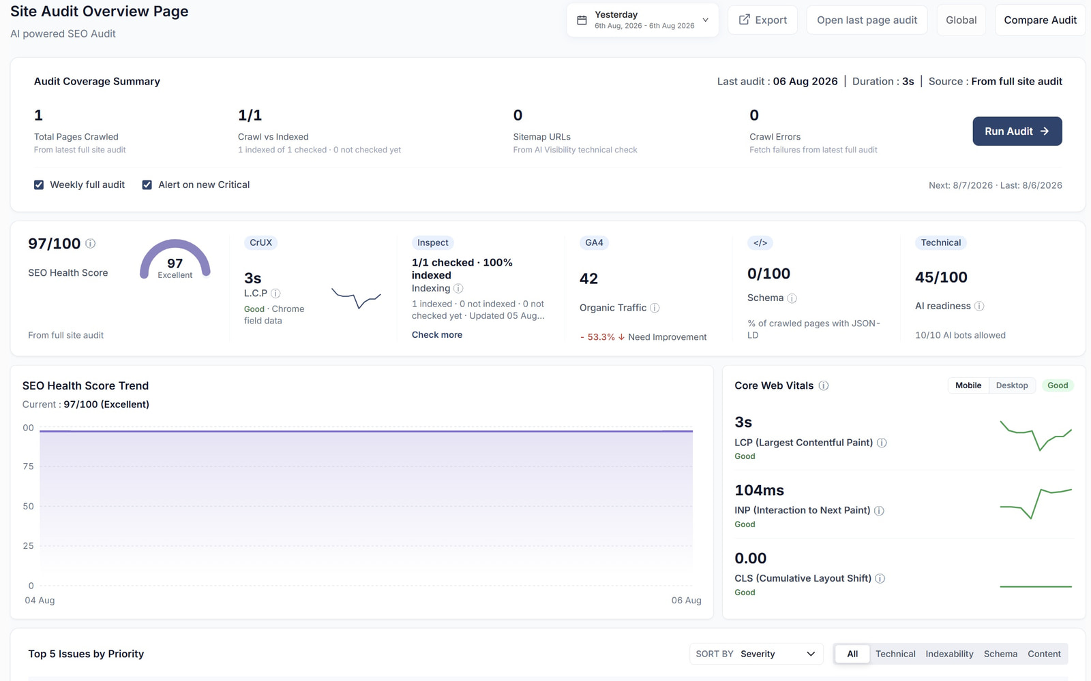Select the Content issues tab
This screenshot has height=681, width=1091.
(x=1044, y=654)
